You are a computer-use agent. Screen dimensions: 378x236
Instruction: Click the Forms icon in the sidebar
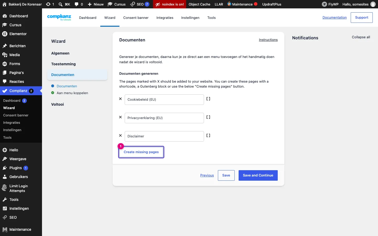pos(5,64)
